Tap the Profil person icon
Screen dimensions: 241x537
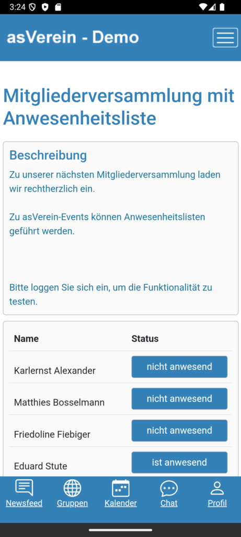pos(217,488)
